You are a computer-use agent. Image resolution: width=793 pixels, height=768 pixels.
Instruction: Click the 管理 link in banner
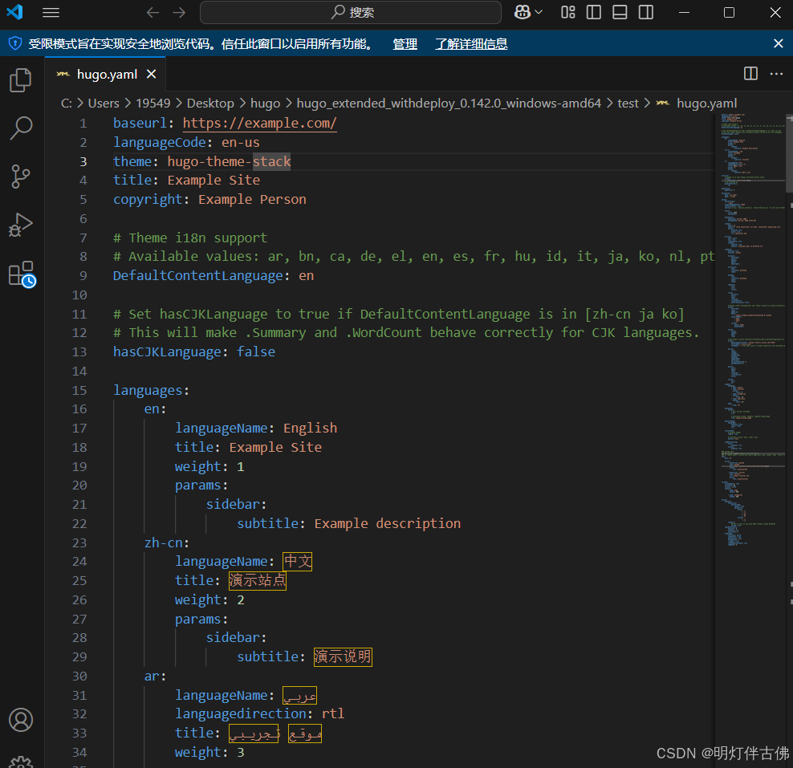pos(405,44)
